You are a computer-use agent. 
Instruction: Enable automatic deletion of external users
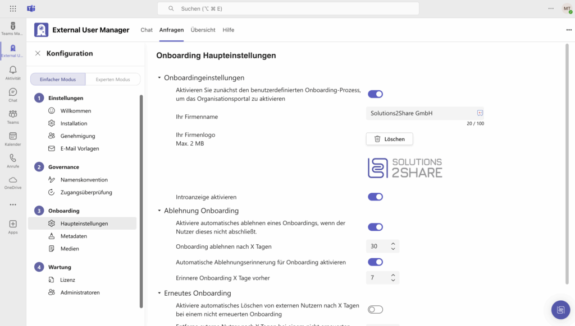pos(375,309)
